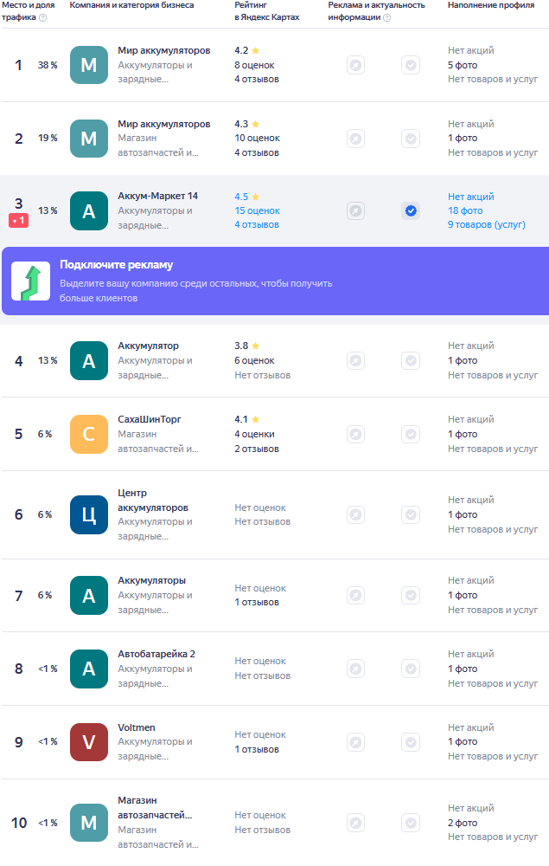The height and width of the screenshot is (866, 549).
Task: Click the '2 фото' text in row 10
Action: pyautogui.click(x=463, y=823)
